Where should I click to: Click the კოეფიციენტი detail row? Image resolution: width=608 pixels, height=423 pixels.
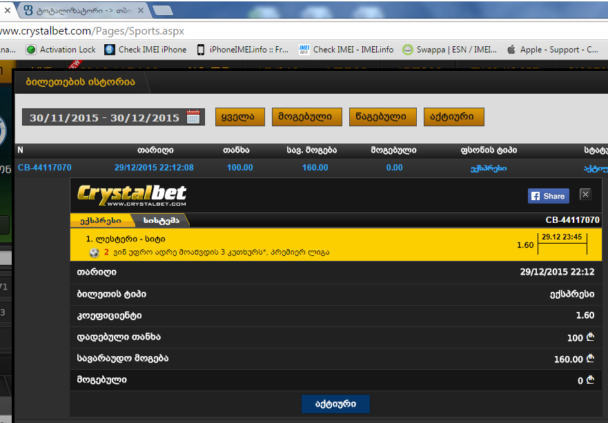click(x=336, y=315)
